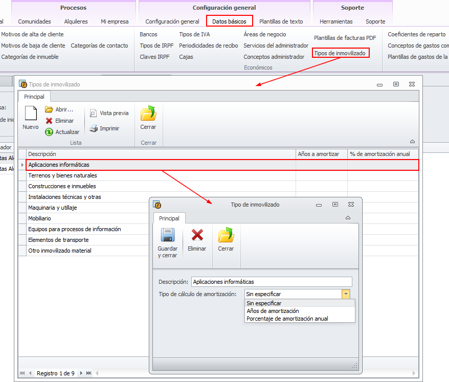
Task: Open Tipos de IVA option
Action: (x=194, y=34)
